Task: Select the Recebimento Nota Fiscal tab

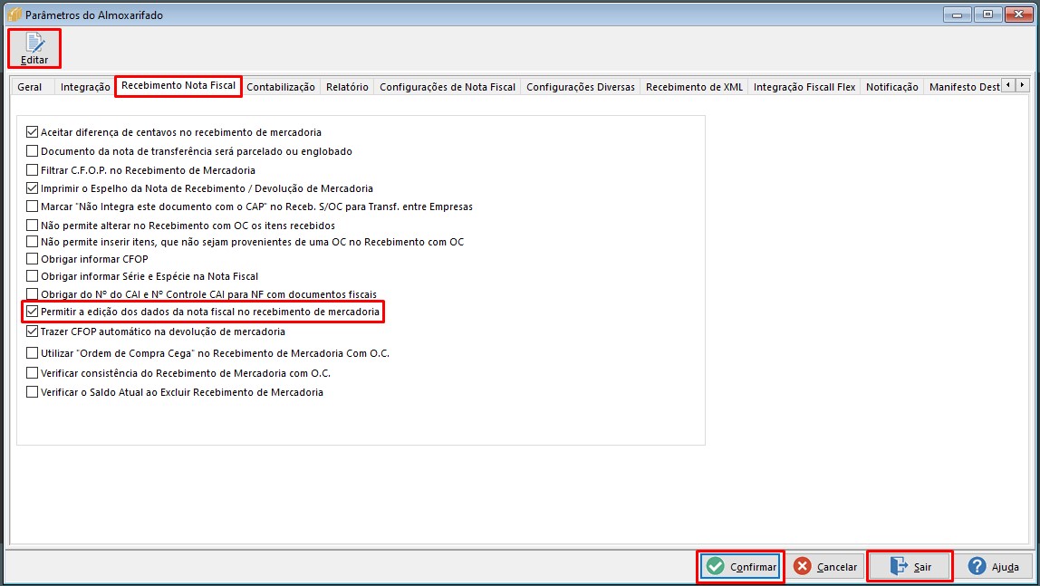Action: (x=178, y=85)
